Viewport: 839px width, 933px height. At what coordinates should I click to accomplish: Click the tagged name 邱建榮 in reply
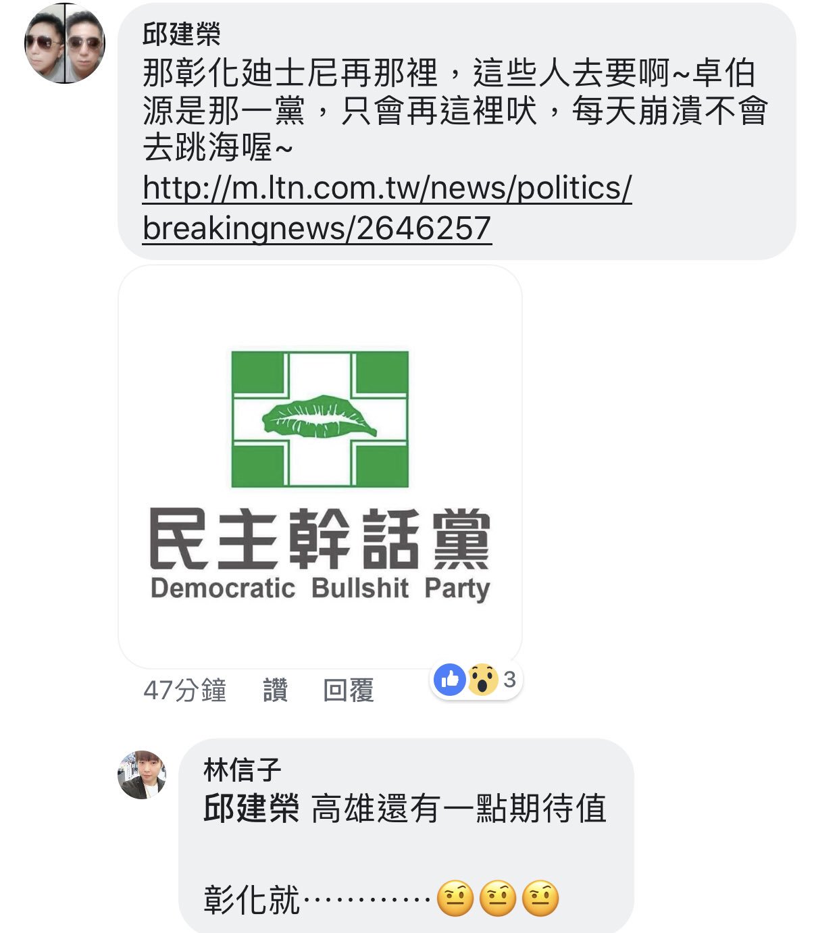click(x=251, y=809)
